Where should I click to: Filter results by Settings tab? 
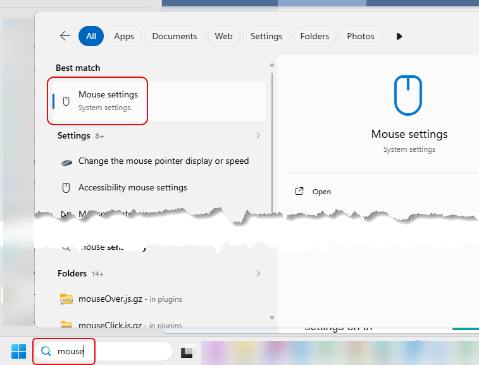[266, 36]
